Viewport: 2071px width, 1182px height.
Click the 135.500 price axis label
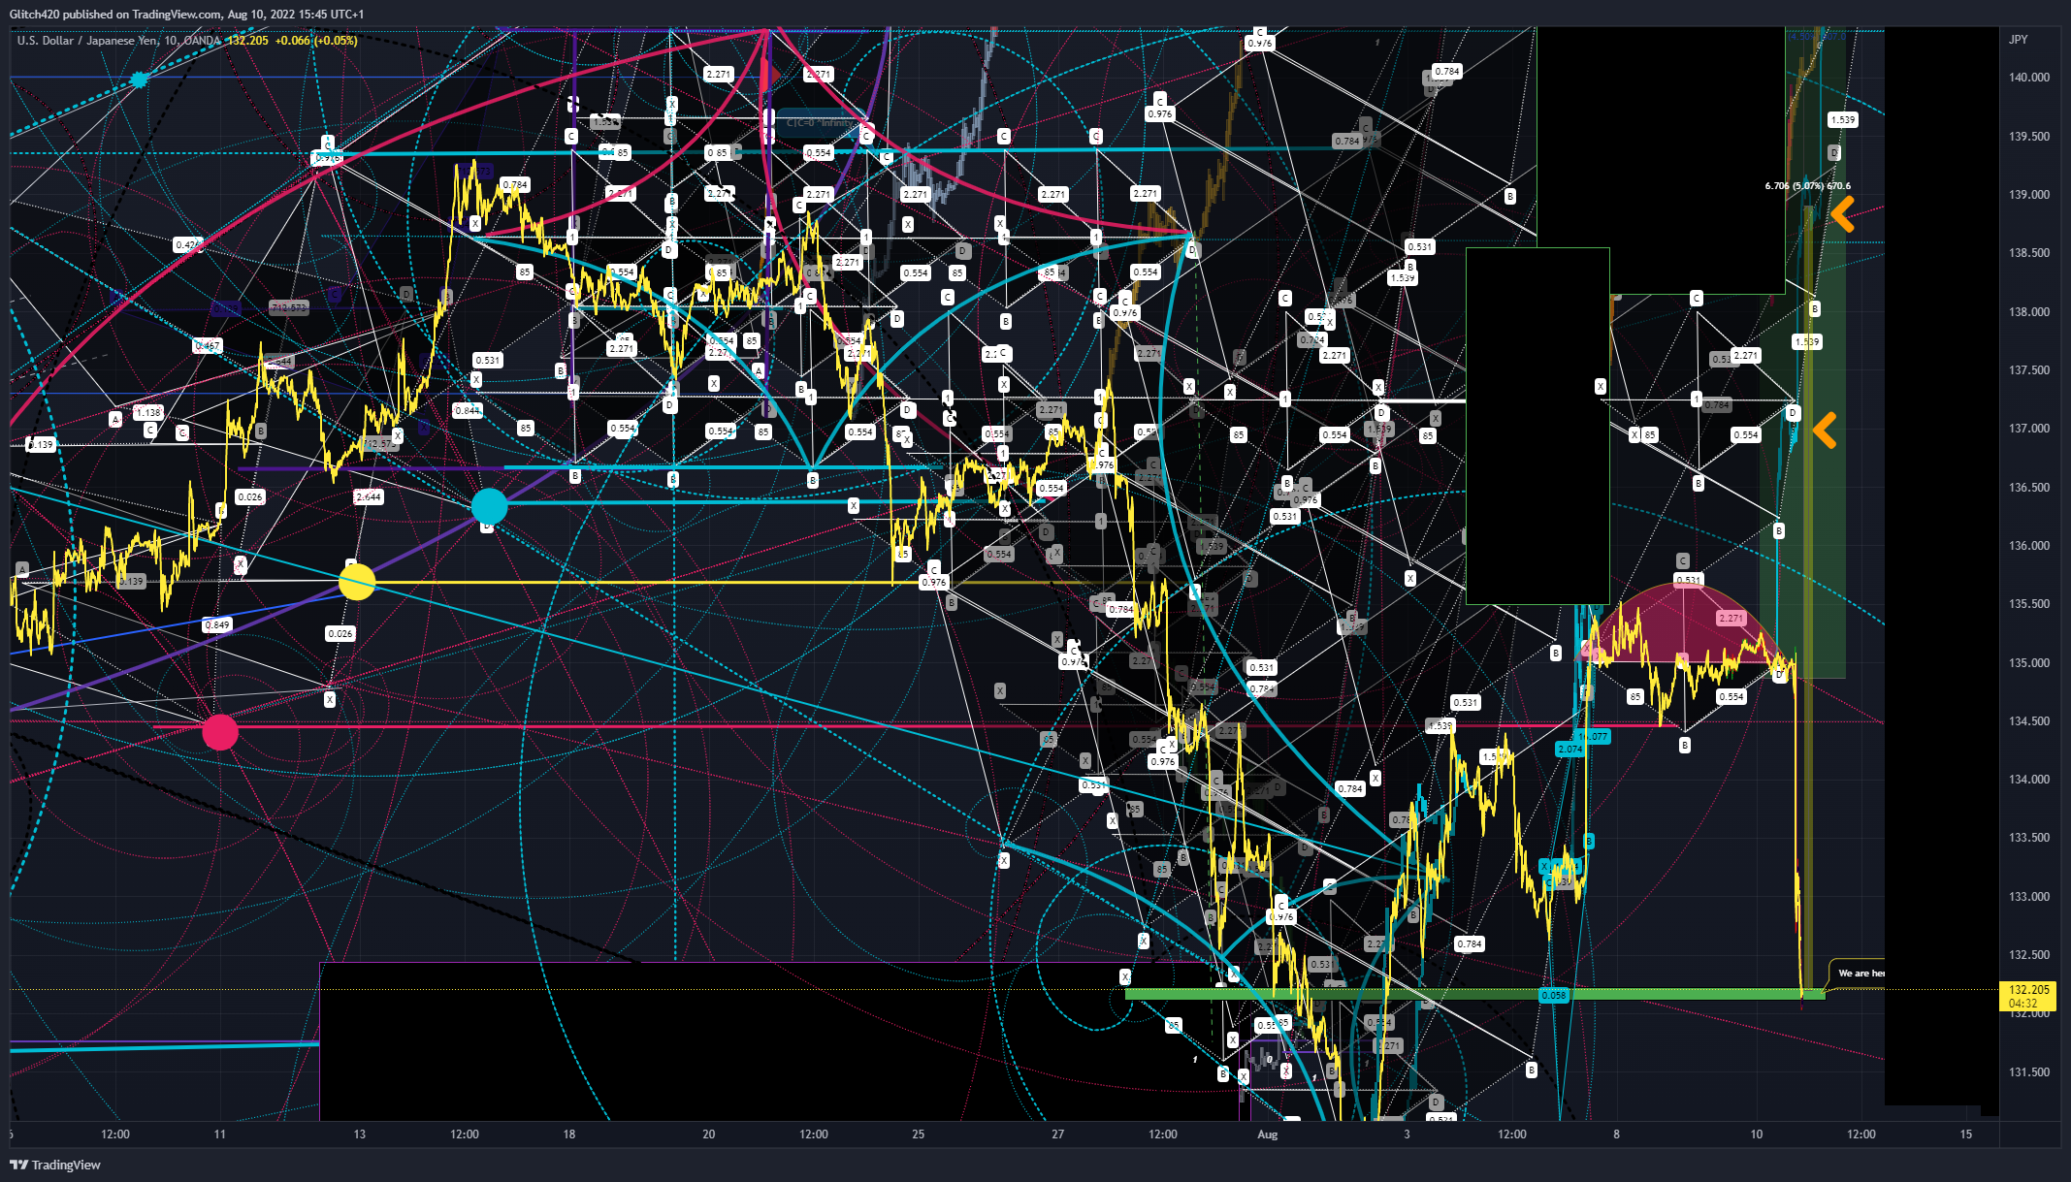point(2029,604)
